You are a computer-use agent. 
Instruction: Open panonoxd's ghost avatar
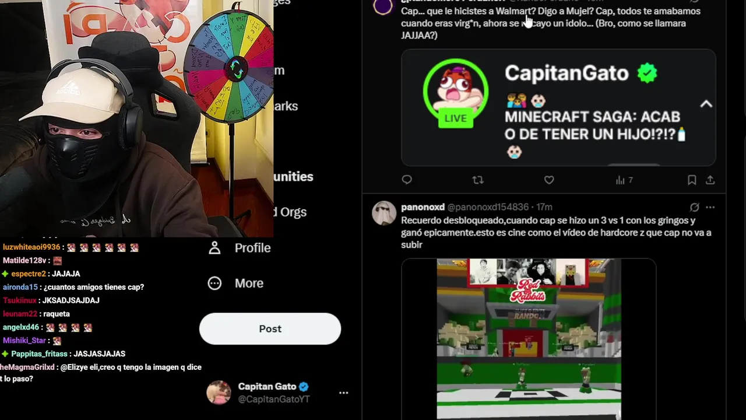click(x=384, y=213)
